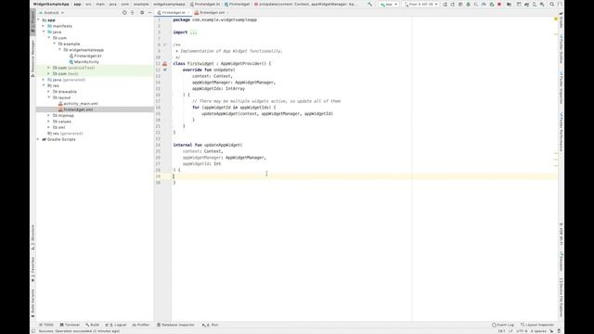Open the Run tool window

[x=211, y=325]
